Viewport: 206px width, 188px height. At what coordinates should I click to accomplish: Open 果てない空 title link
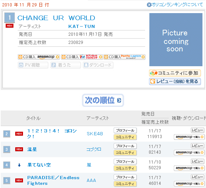(x=39, y=165)
